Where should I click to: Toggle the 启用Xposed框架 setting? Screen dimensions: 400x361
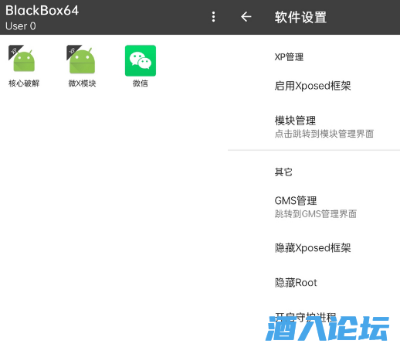coord(314,86)
